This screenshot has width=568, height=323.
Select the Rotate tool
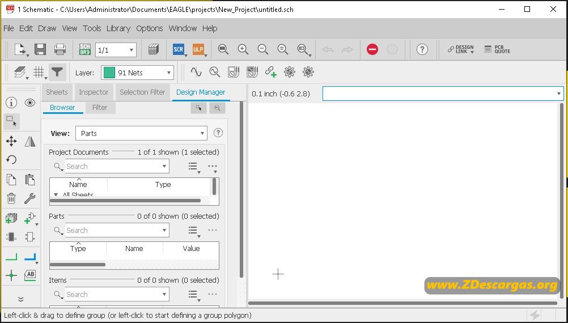click(x=11, y=160)
